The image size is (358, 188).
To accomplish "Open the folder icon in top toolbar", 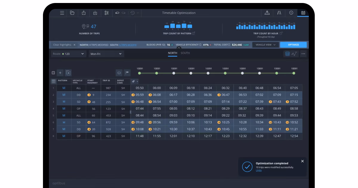I will point(72,13).
